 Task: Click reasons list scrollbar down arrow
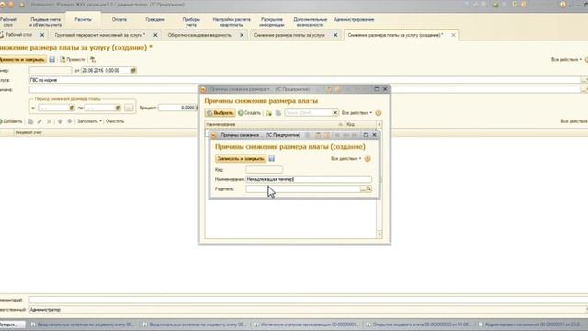[x=379, y=234]
